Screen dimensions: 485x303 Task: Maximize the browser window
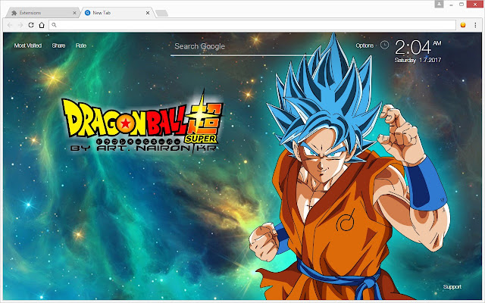click(462, 5)
